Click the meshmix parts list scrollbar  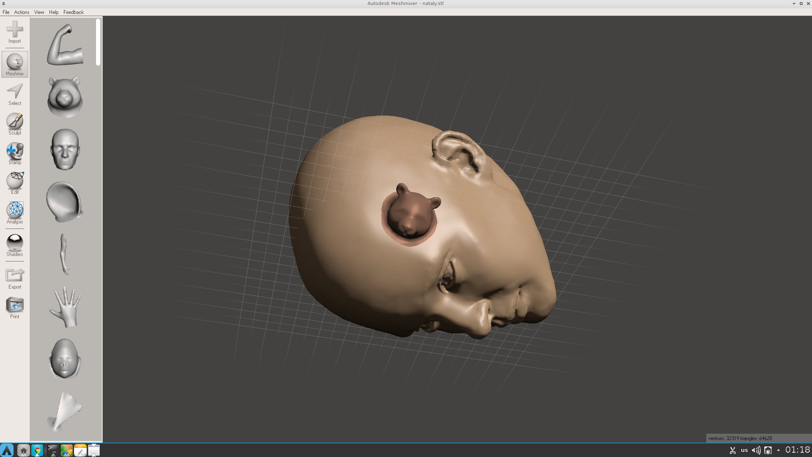coord(98,42)
